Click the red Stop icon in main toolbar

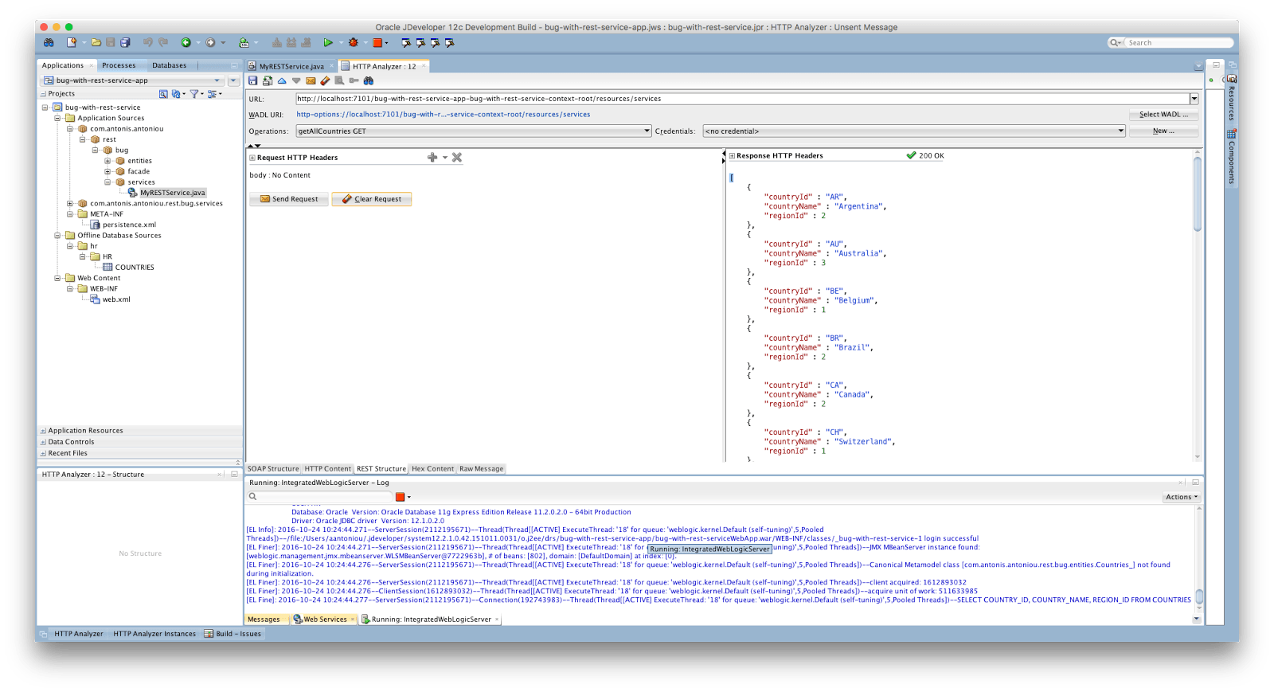click(x=377, y=42)
